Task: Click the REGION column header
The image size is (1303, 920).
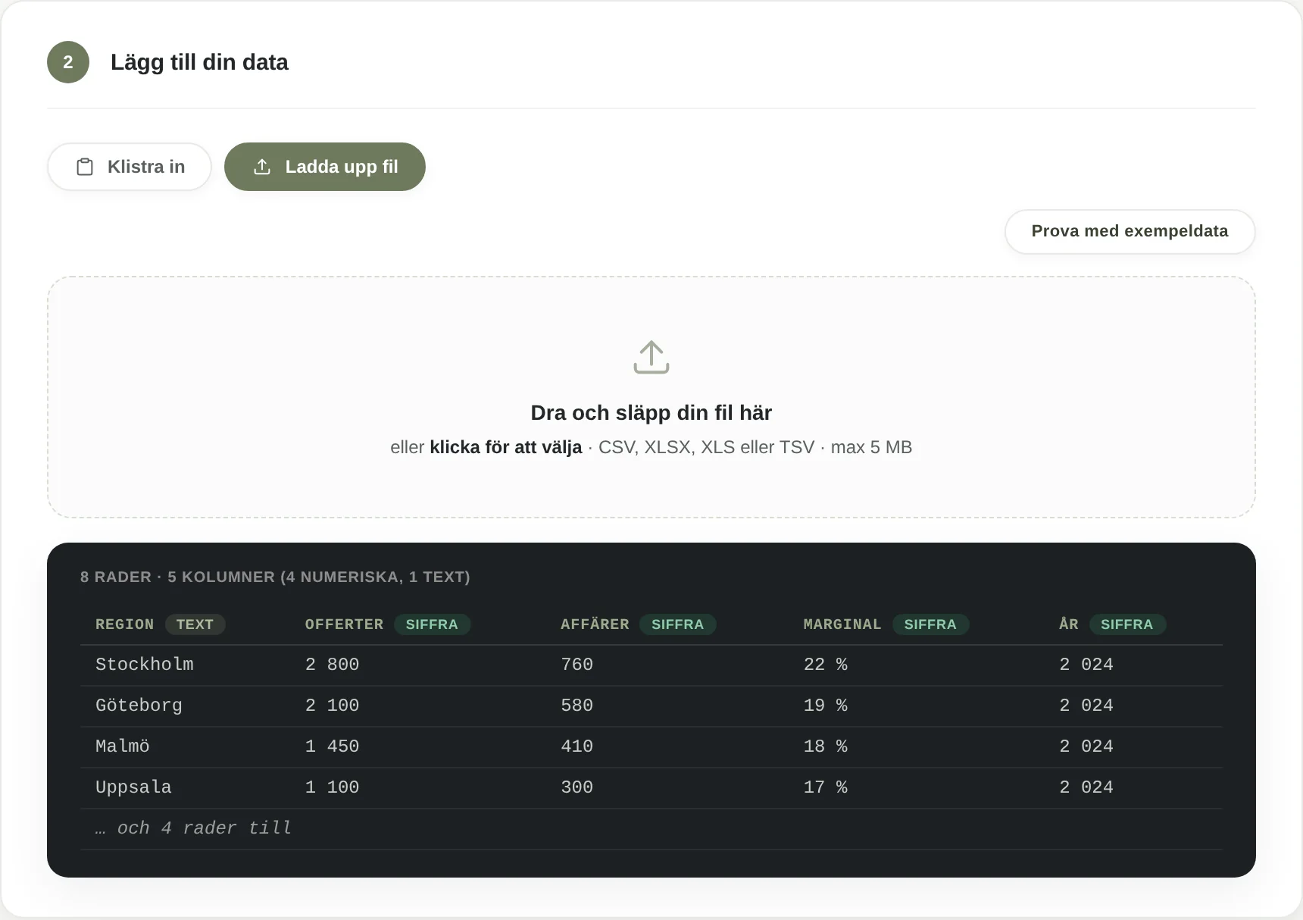Action: 124,624
